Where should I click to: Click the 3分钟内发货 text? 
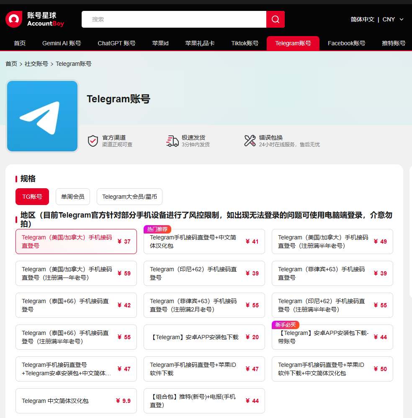[196, 145]
